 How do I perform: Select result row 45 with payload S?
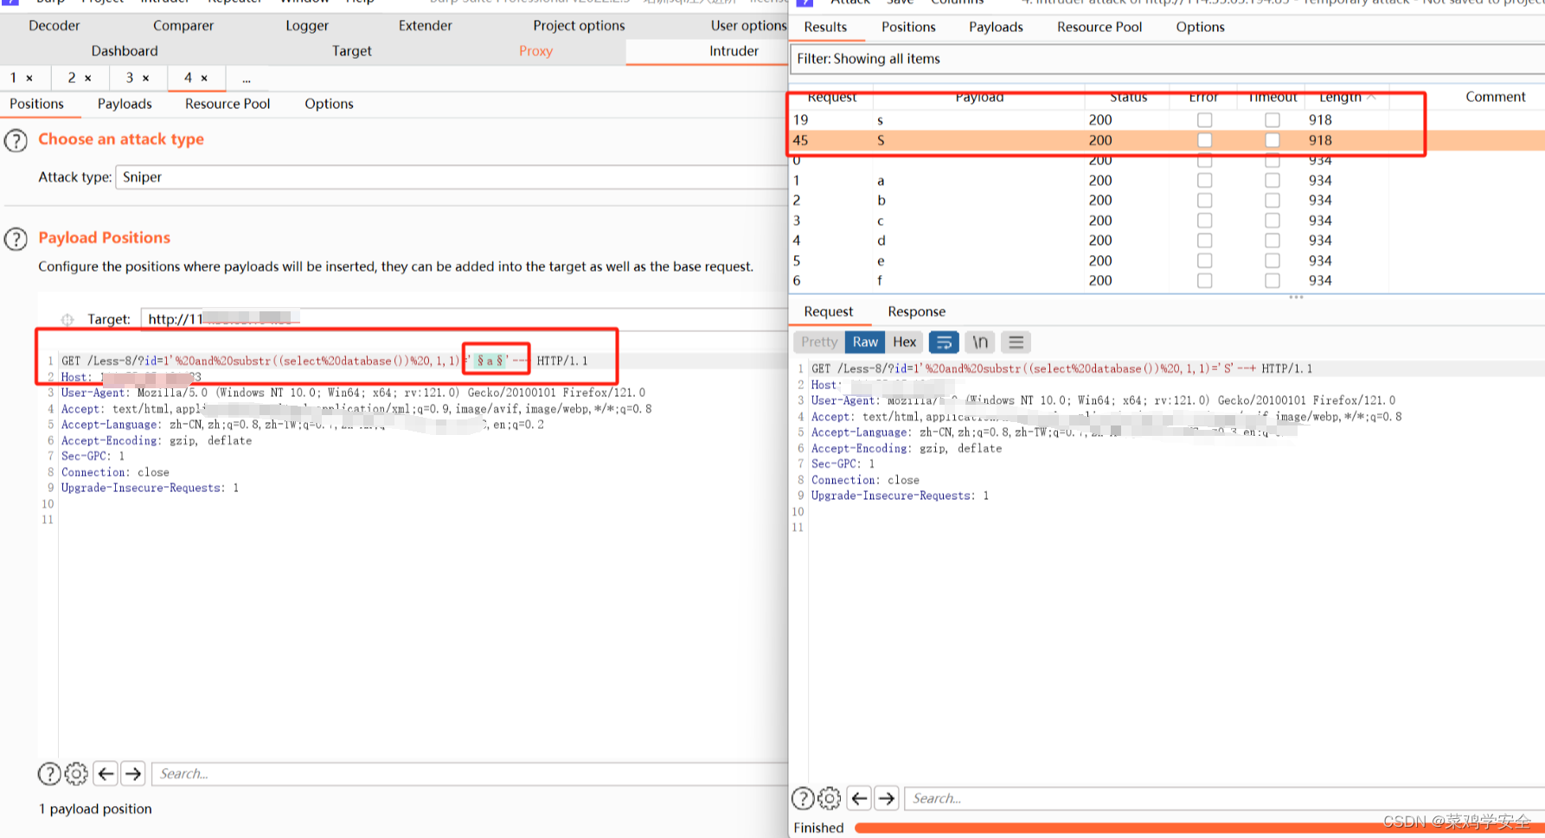pos(1167,140)
